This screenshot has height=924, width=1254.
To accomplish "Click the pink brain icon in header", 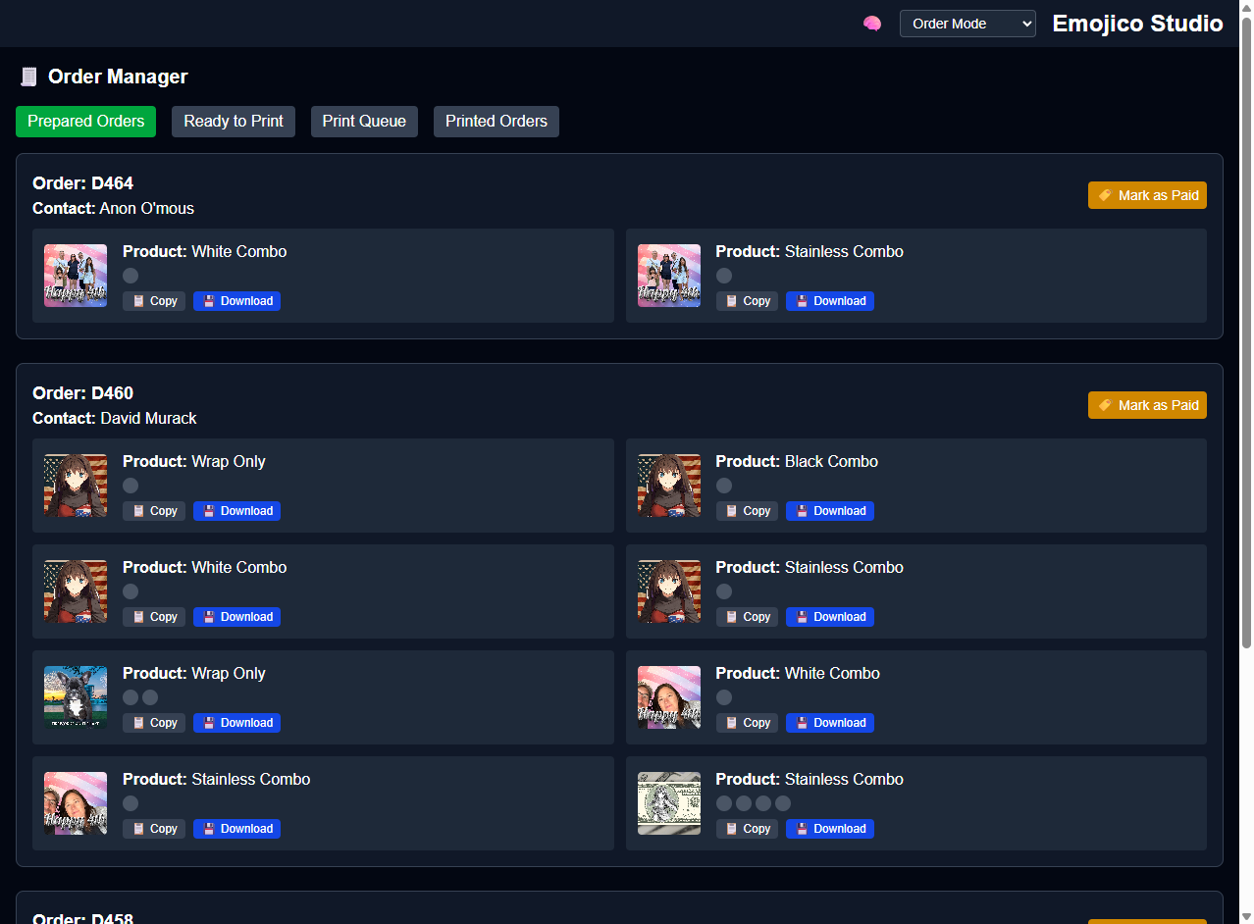I will 871,24.
